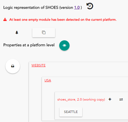The width and height of the screenshot is (128, 122).
Task: Click the word SHOES in the heading
Action: point(52,7)
